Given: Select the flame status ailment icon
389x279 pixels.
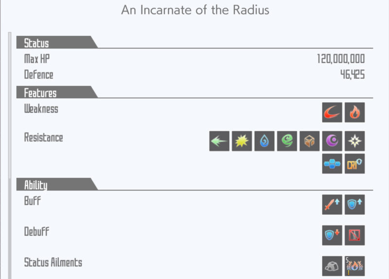Looking at the screenshot, I should click(x=355, y=266).
